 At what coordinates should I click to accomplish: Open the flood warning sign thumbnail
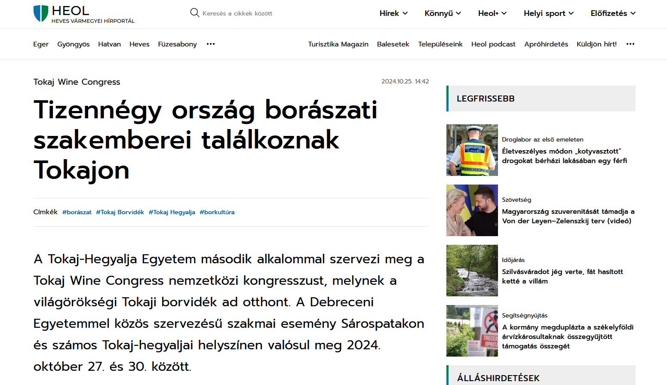(x=472, y=331)
